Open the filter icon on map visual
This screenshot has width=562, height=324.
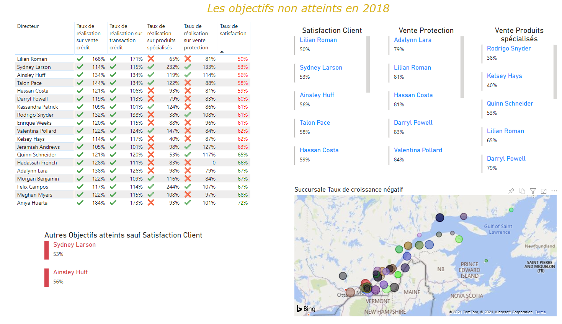[533, 191]
